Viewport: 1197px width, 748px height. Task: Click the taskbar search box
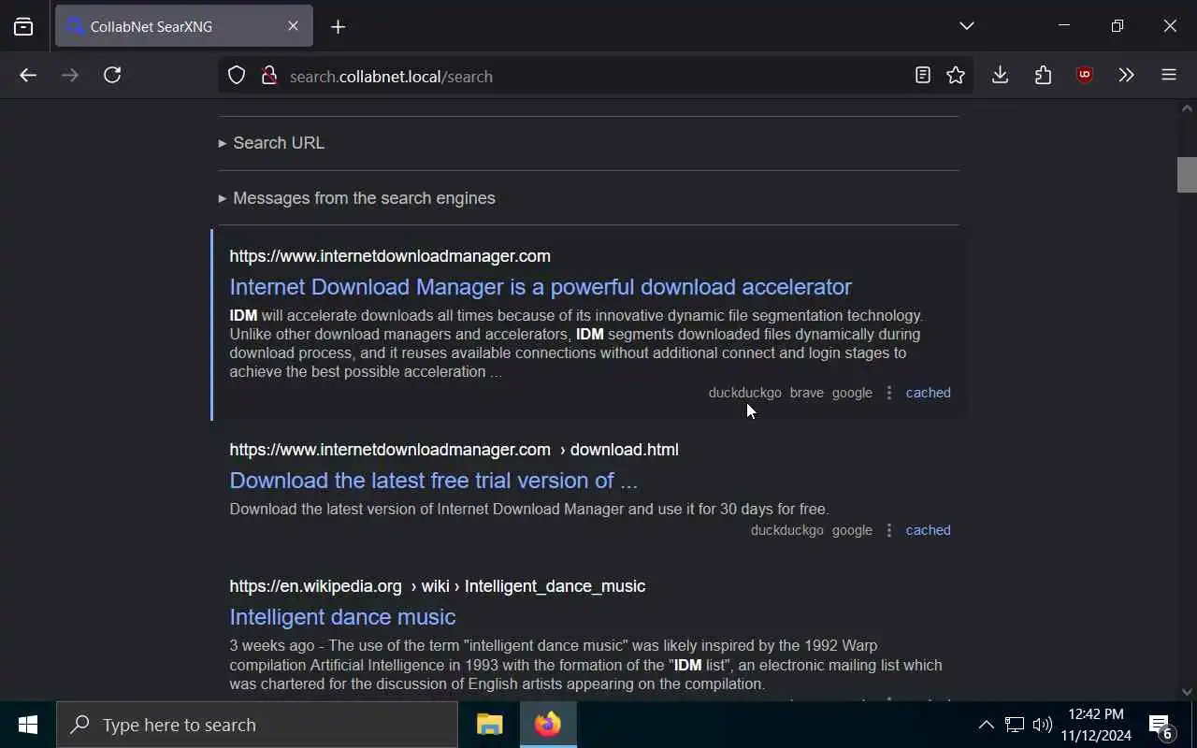tap(257, 725)
